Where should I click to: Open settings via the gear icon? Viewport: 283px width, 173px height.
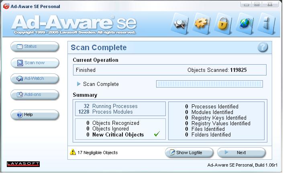point(201,23)
